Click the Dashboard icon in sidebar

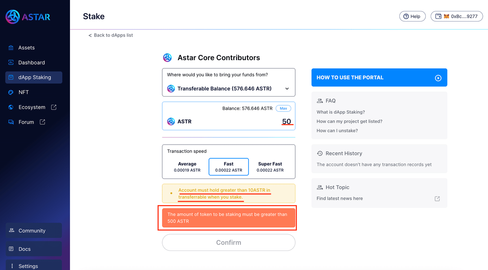[x=11, y=63]
